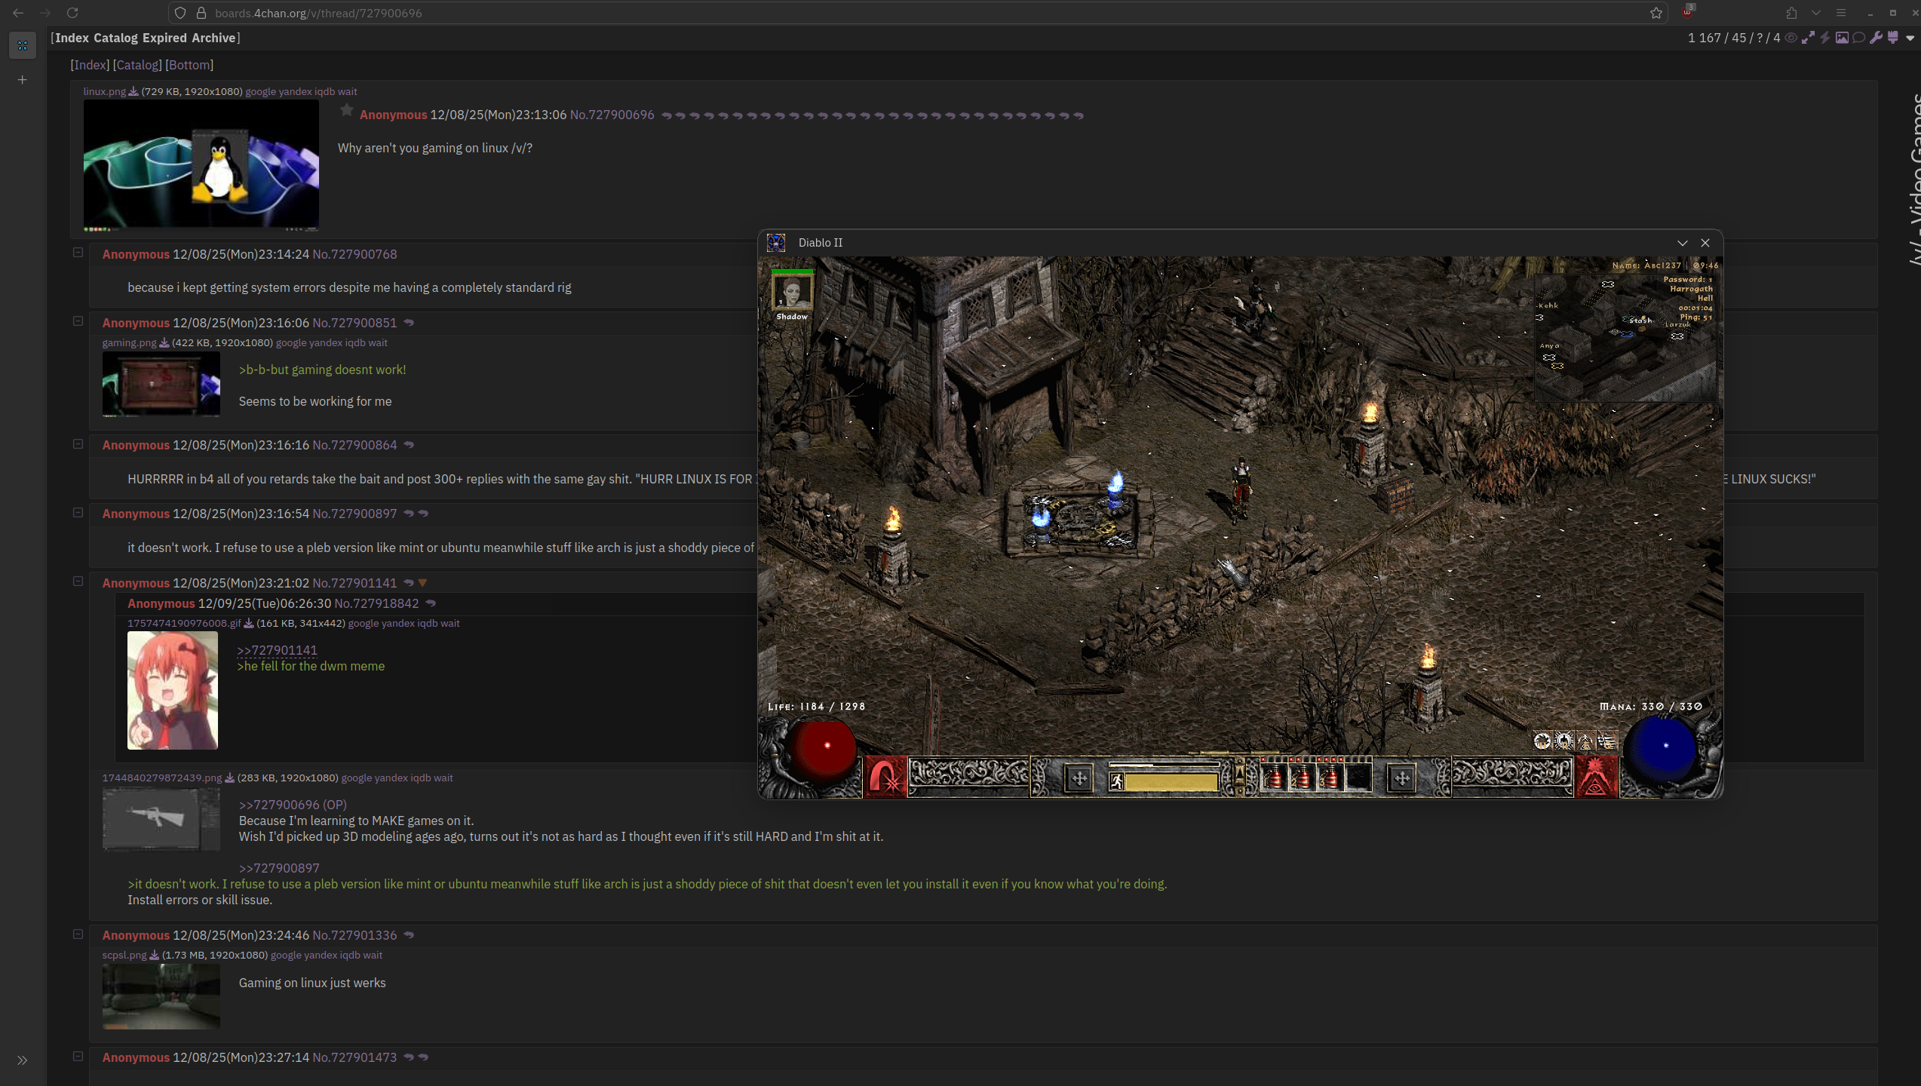Click the >>727901141 quote link

pyautogui.click(x=277, y=650)
